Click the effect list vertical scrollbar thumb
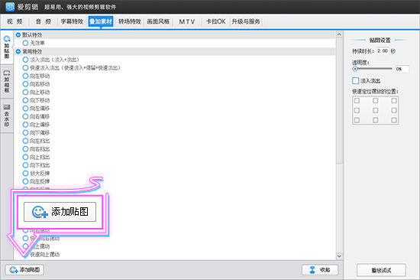Viewport: 420px width, 280px height. pyautogui.click(x=339, y=101)
